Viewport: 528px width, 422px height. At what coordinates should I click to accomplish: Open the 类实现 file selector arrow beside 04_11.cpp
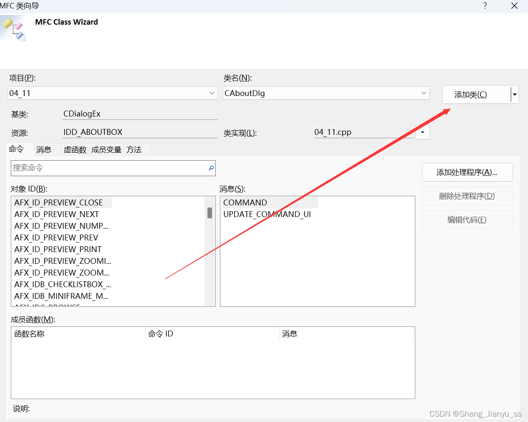point(422,132)
